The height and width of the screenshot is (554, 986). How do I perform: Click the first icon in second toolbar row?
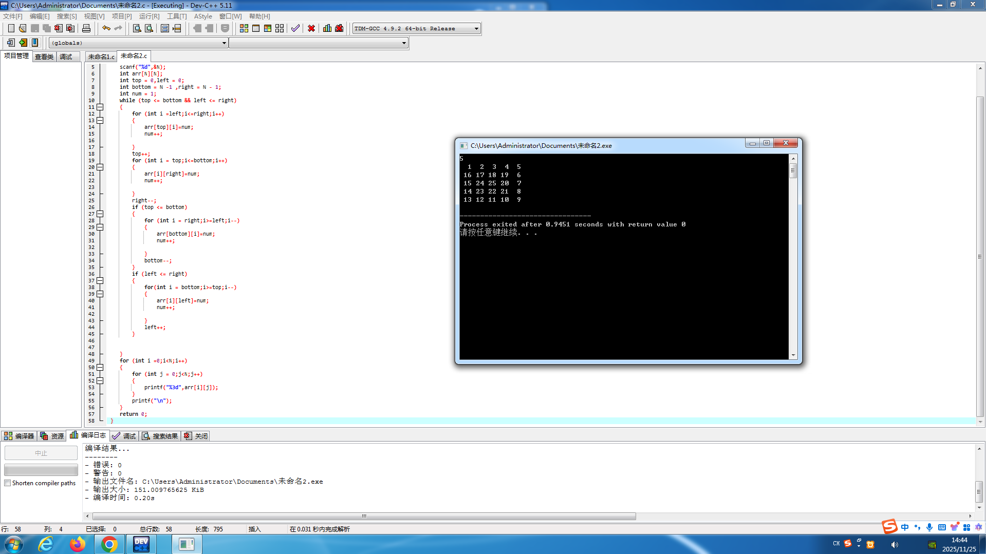[x=11, y=43]
